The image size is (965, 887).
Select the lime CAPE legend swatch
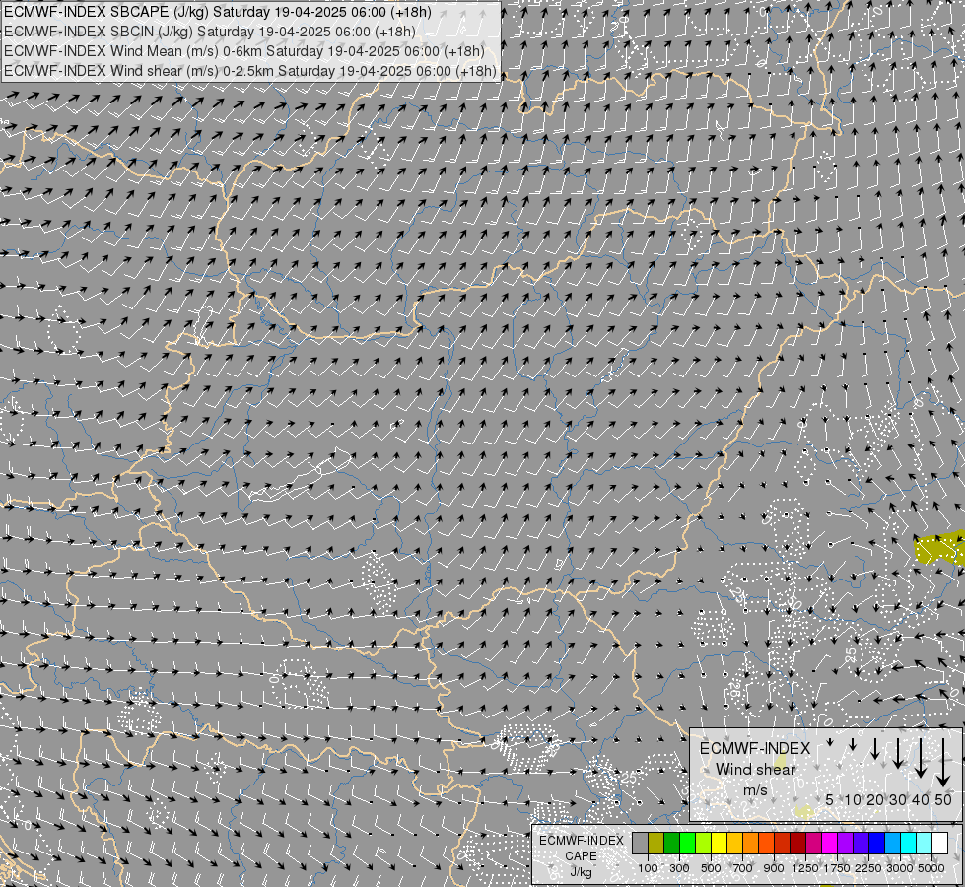point(704,843)
